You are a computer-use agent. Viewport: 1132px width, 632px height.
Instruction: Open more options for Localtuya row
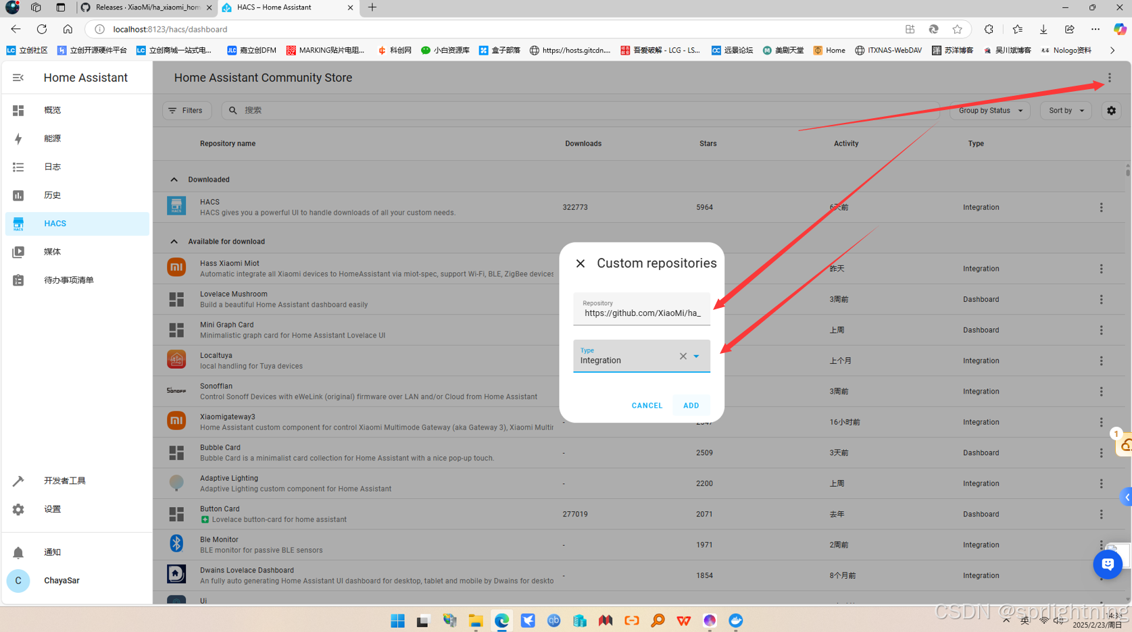coord(1101,361)
